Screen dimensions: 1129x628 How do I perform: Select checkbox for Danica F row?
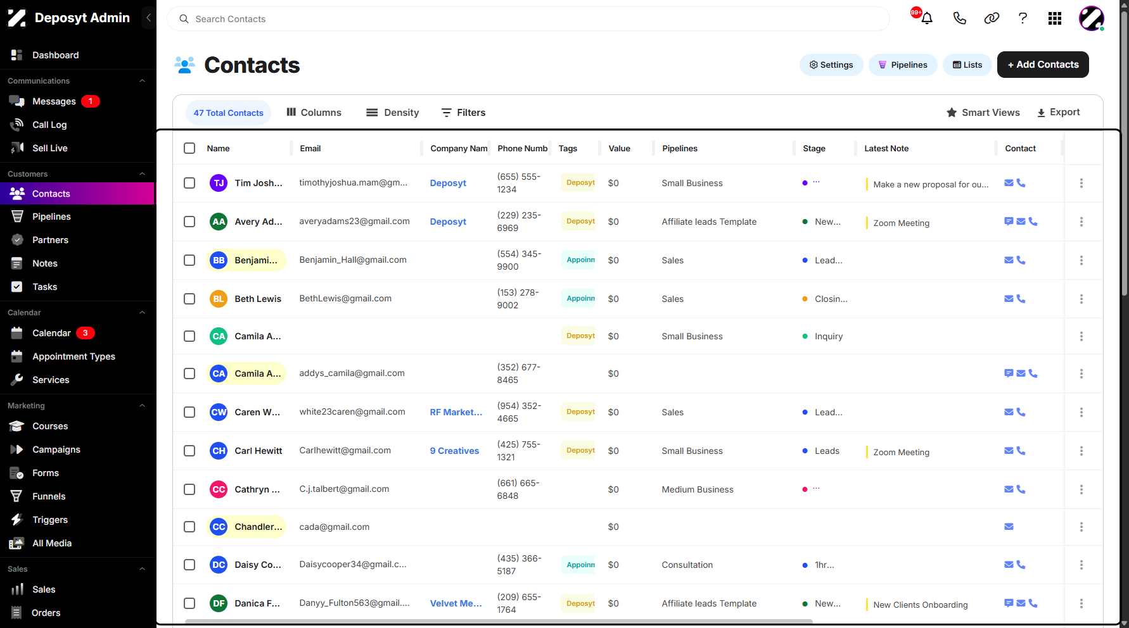pyautogui.click(x=189, y=603)
